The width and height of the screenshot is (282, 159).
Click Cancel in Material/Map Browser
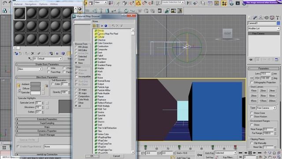click(116, 156)
